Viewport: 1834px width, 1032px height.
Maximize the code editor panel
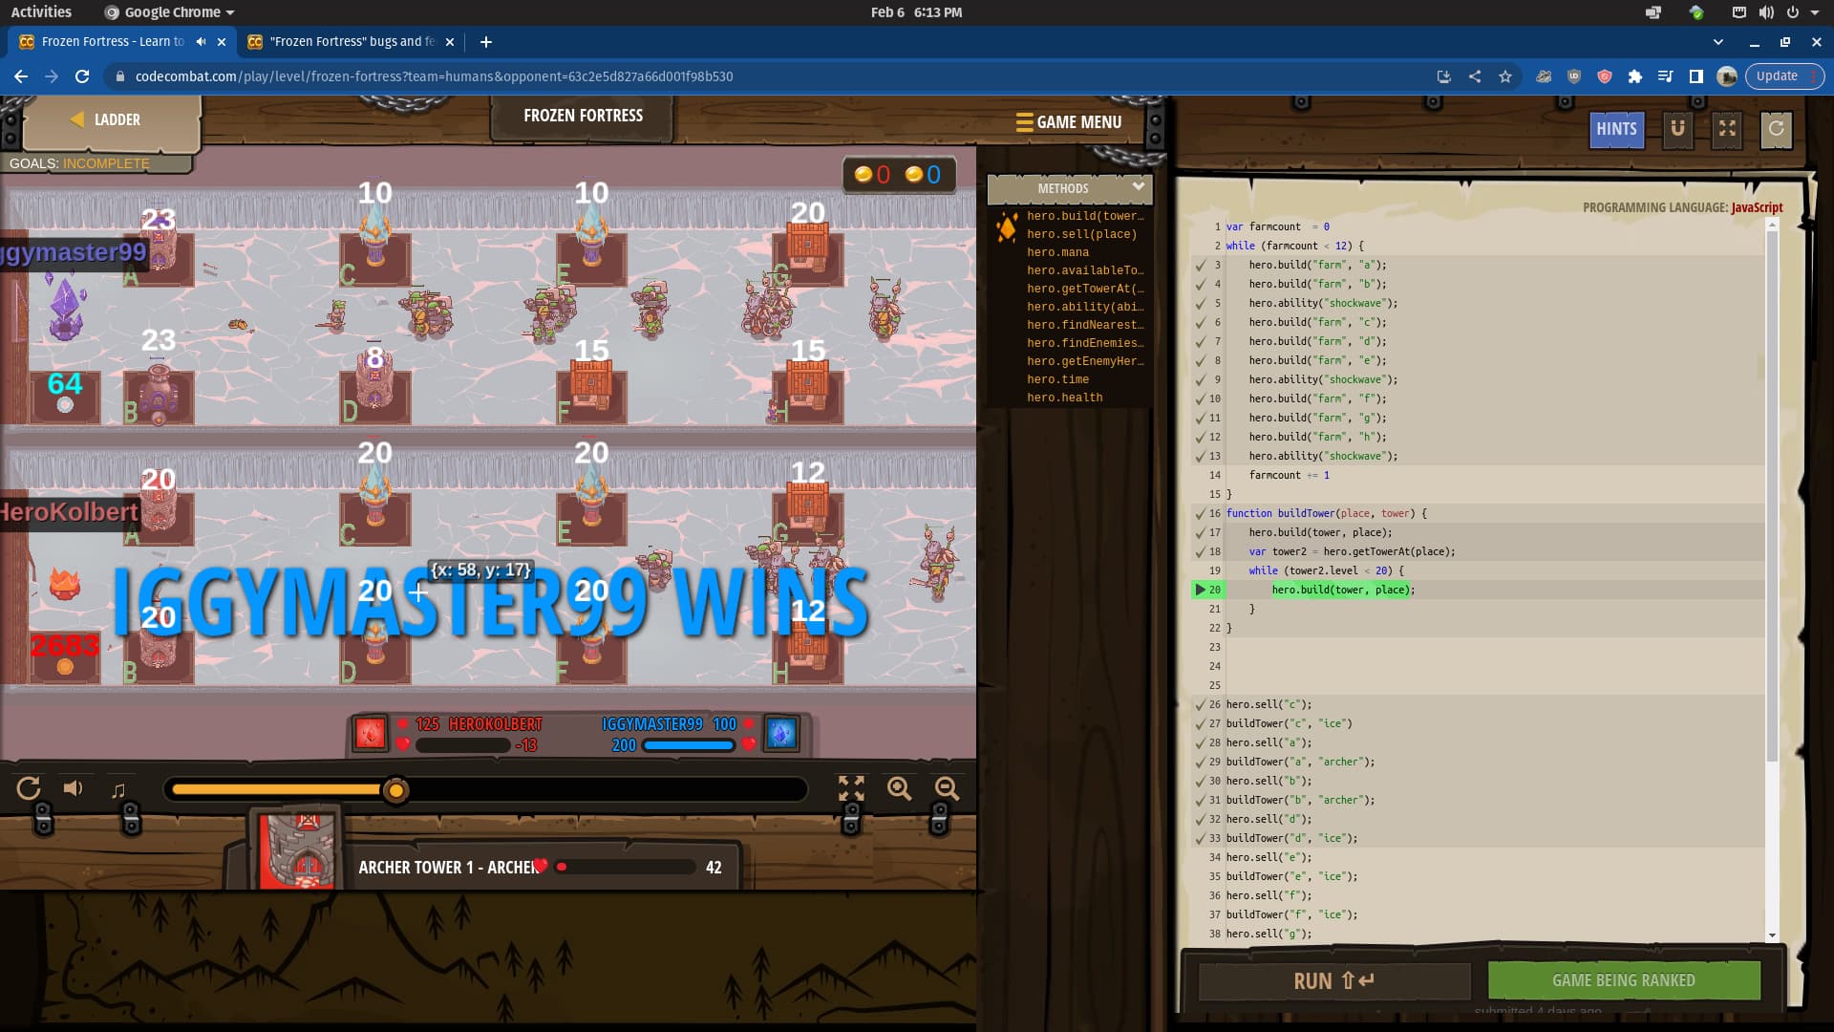(x=1727, y=129)
